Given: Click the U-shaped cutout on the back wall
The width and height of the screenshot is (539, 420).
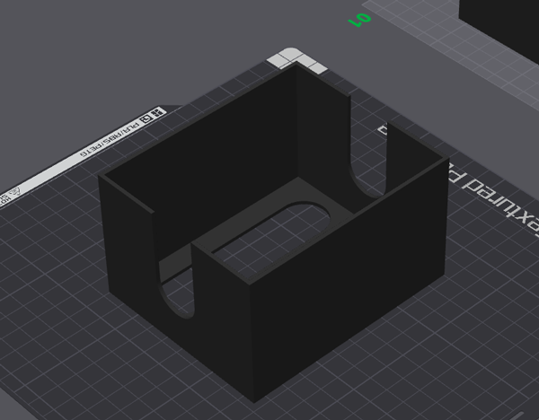Looking at the screenshot, I should pos(367,162).
